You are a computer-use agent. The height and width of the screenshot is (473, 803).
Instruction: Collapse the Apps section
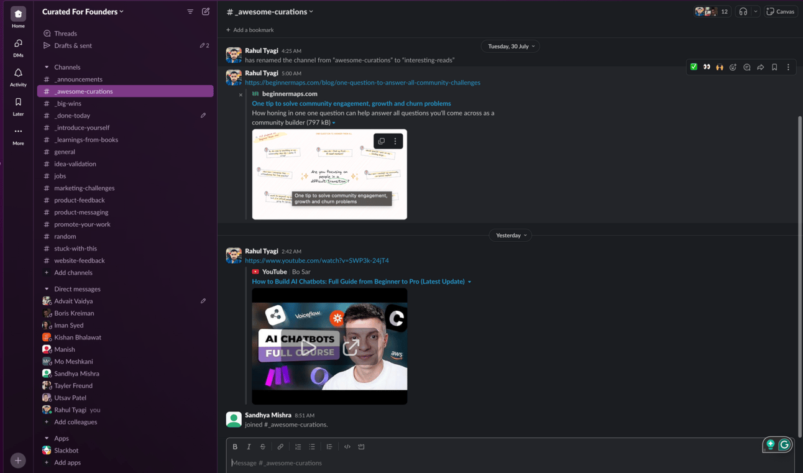pyautogui.click(x=47, y=438)
